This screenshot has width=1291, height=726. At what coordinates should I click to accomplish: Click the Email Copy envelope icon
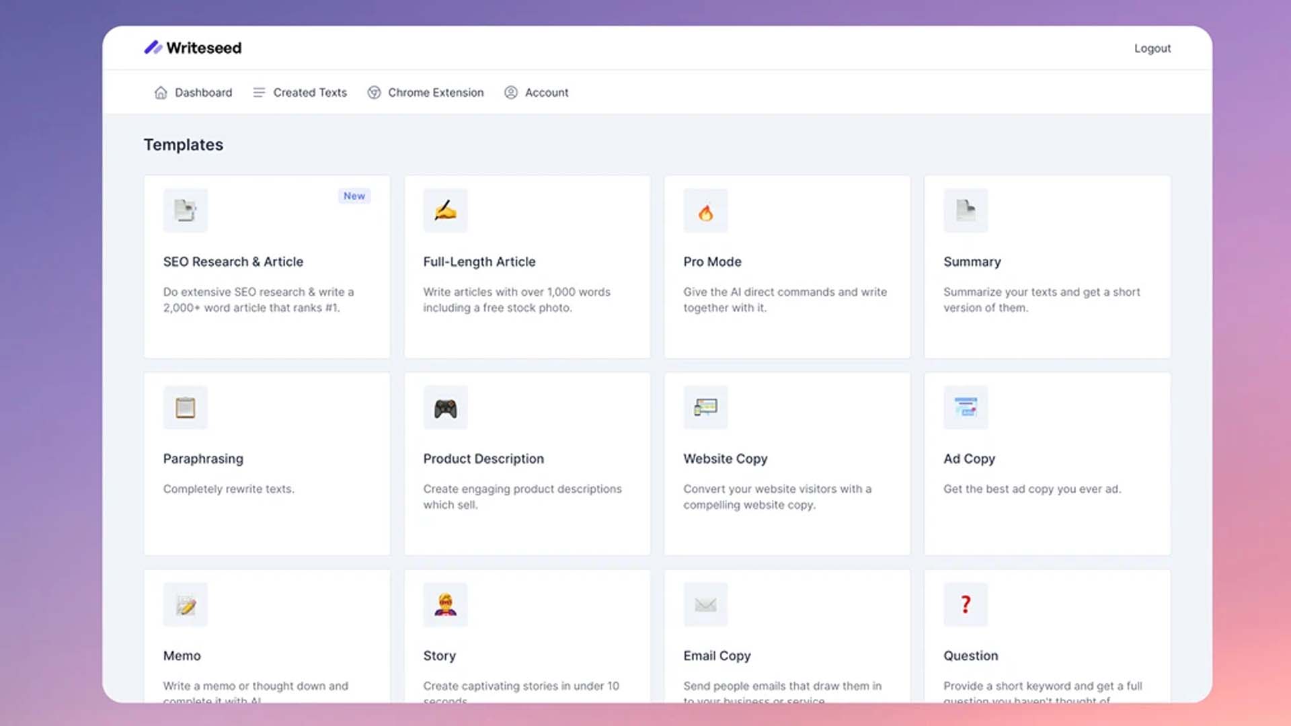[705, 604]
